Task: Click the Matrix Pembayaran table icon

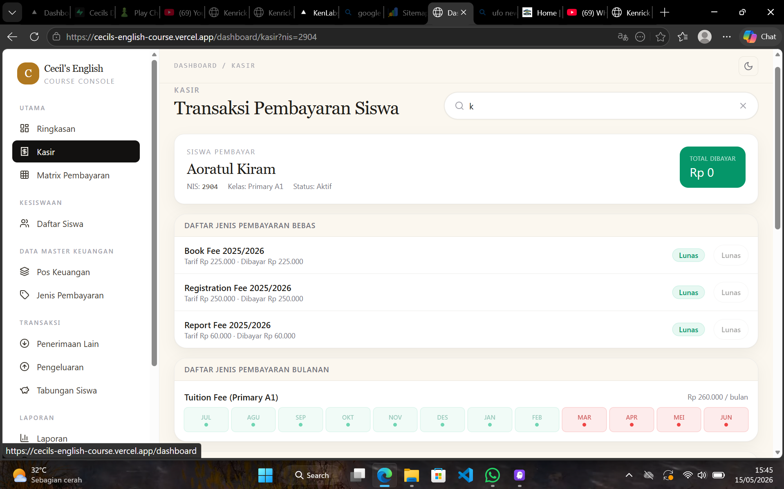Action: [x=25, y=175]
